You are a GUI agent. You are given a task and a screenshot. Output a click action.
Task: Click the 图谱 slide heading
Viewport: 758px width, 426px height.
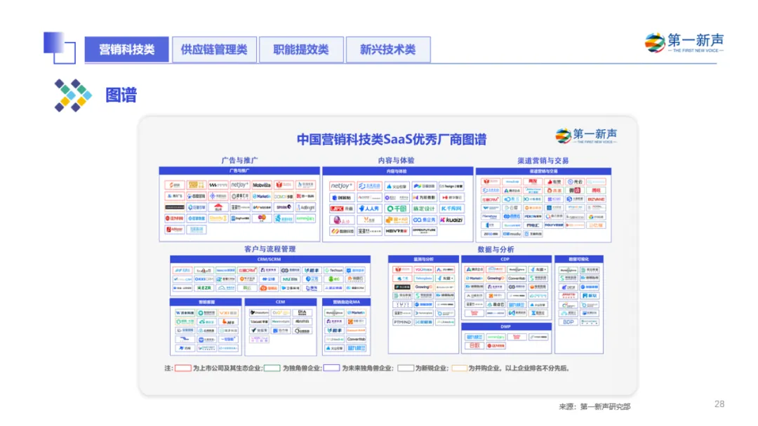(121, 95)
